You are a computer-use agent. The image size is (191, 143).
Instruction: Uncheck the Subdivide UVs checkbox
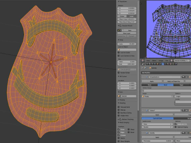tap(175, 124)
